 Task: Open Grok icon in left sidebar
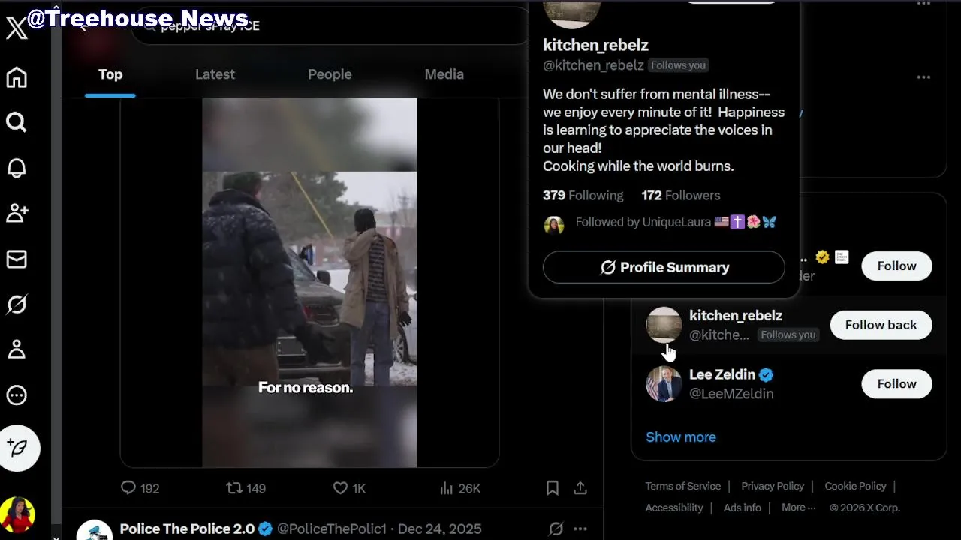coord(17,304)
